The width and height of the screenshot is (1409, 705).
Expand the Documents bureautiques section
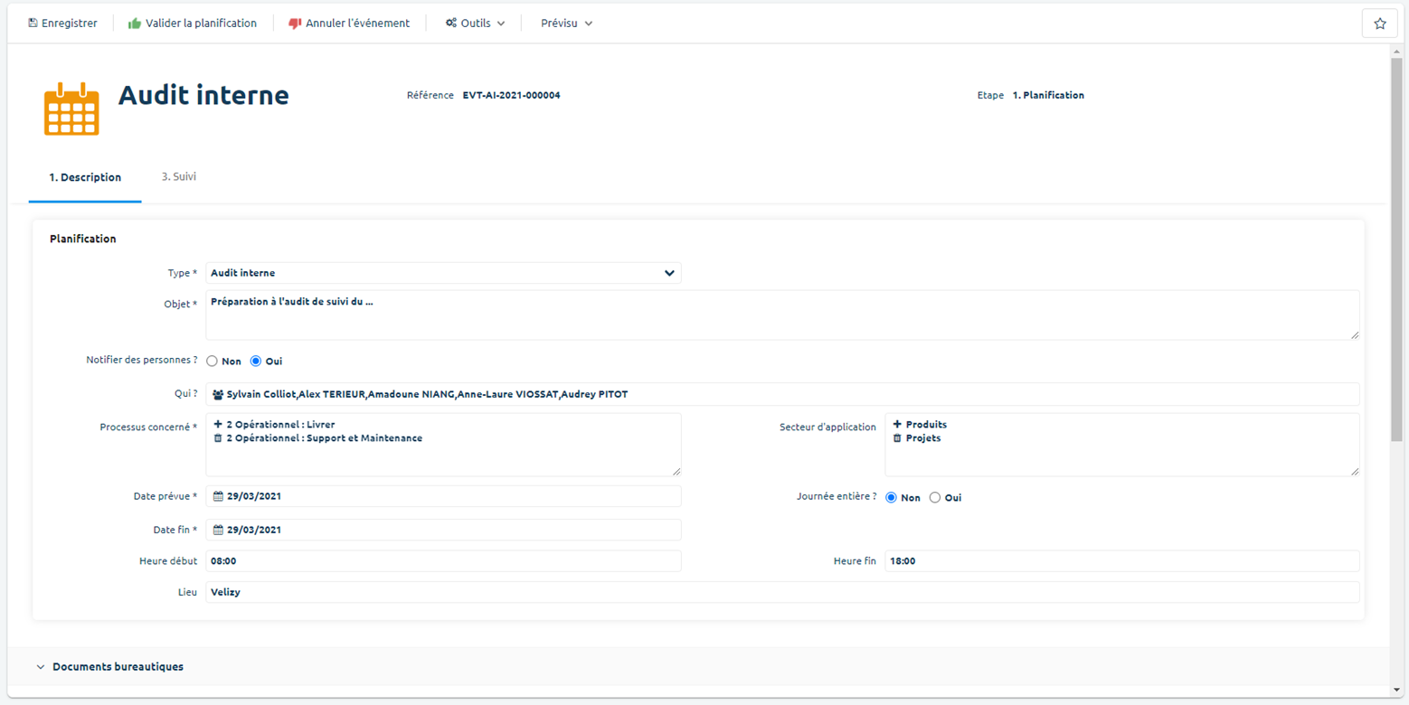[118, 667]
